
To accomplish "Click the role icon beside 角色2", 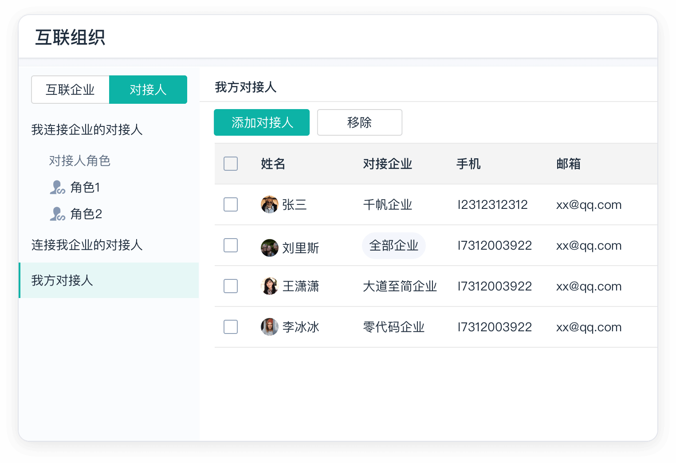I will pos(57,214).
